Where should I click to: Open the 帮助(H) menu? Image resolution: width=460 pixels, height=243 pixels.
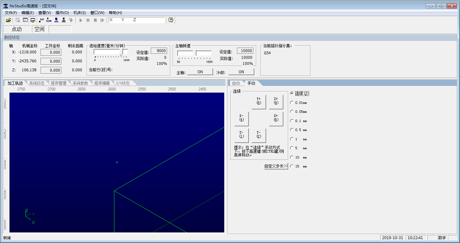pos(115,13)
